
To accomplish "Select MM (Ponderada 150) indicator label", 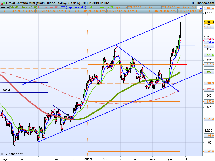I will [x=23, y=8].
